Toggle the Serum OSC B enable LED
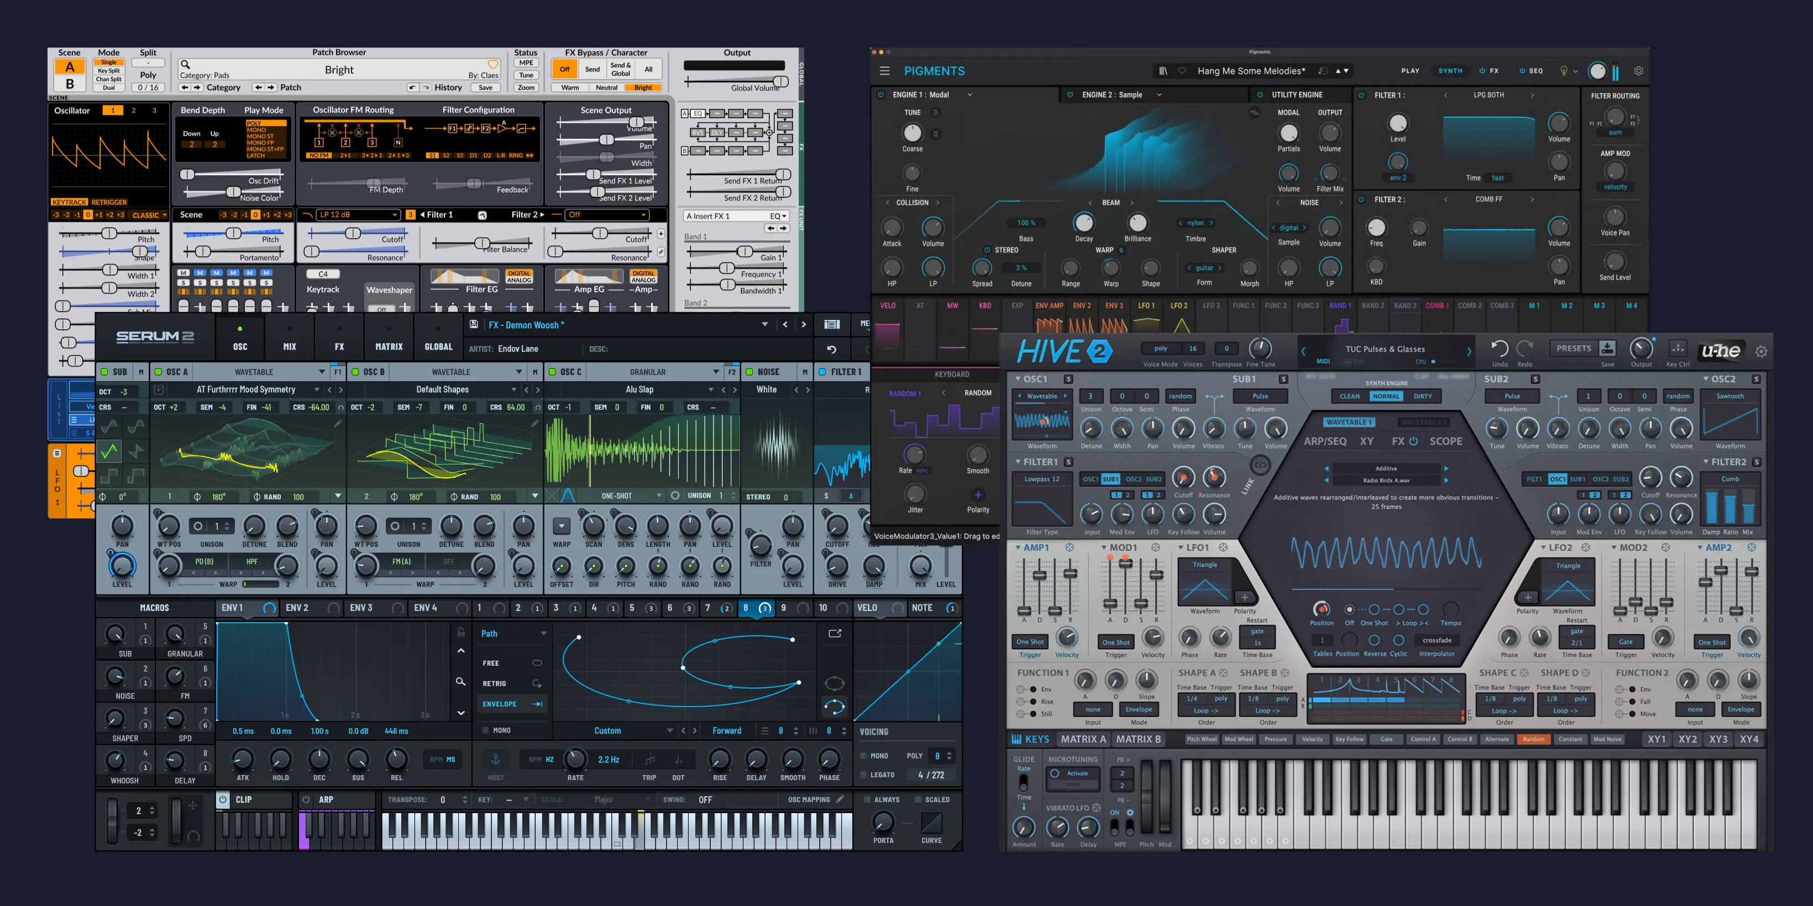 point(355,372)
